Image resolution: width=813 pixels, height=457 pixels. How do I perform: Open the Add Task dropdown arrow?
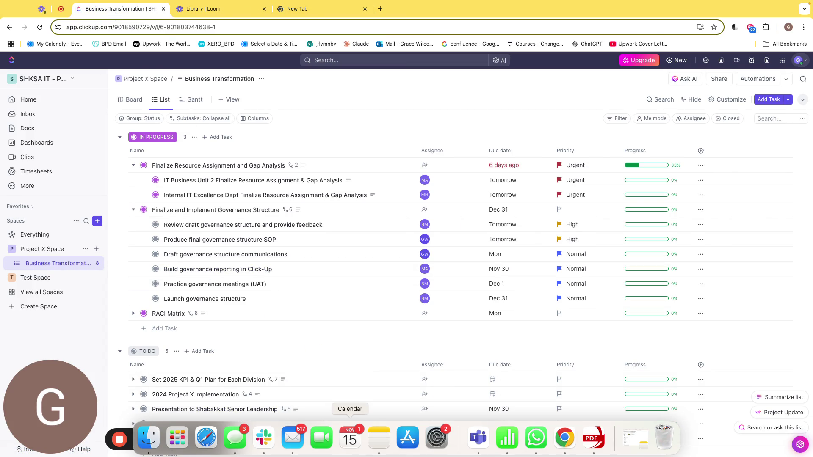788,99
